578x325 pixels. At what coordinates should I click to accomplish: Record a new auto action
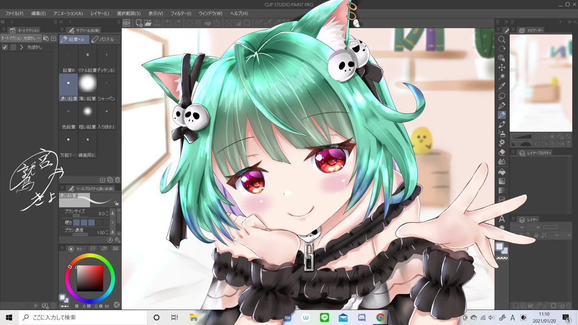(45, 305)
